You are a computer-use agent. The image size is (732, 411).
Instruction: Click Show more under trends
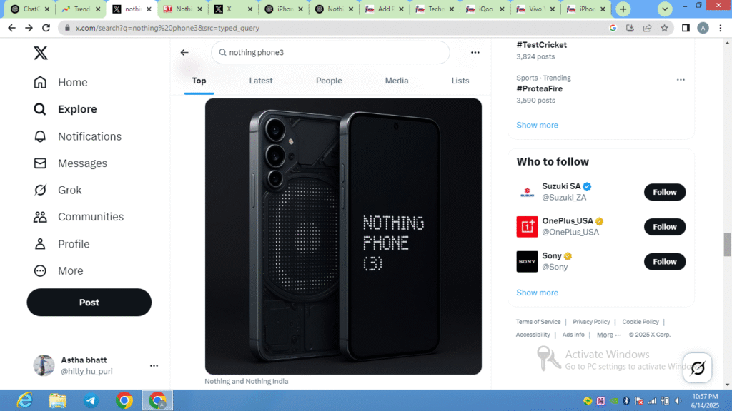(x=538, y=125)
